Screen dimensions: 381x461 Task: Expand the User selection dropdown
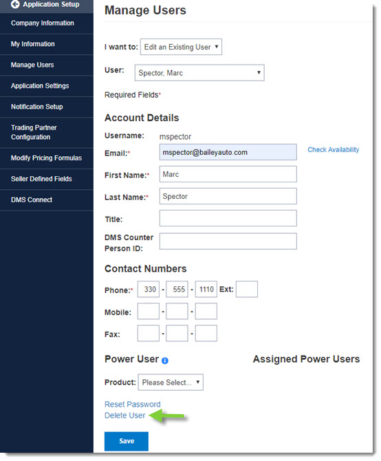pos(199,73)
